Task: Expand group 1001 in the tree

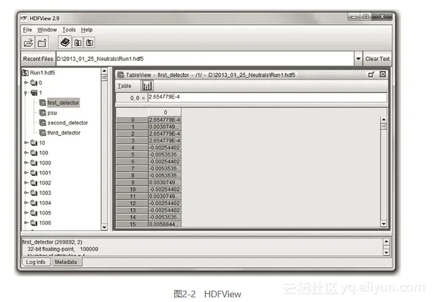Action: [x=26, y=173]
